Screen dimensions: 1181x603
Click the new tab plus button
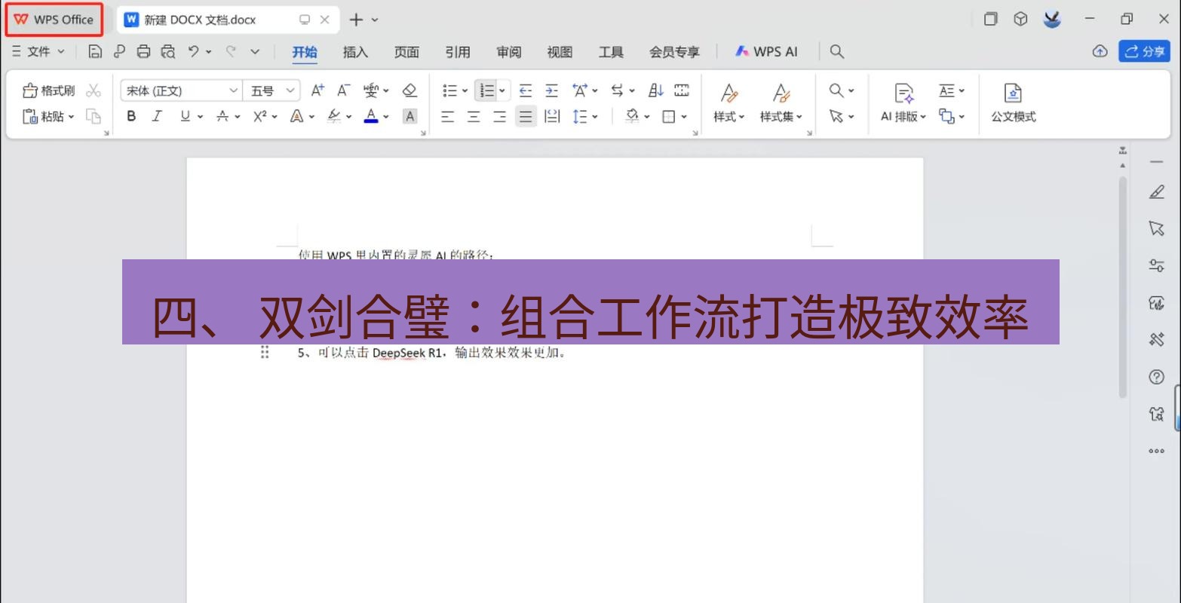point(356,20)
